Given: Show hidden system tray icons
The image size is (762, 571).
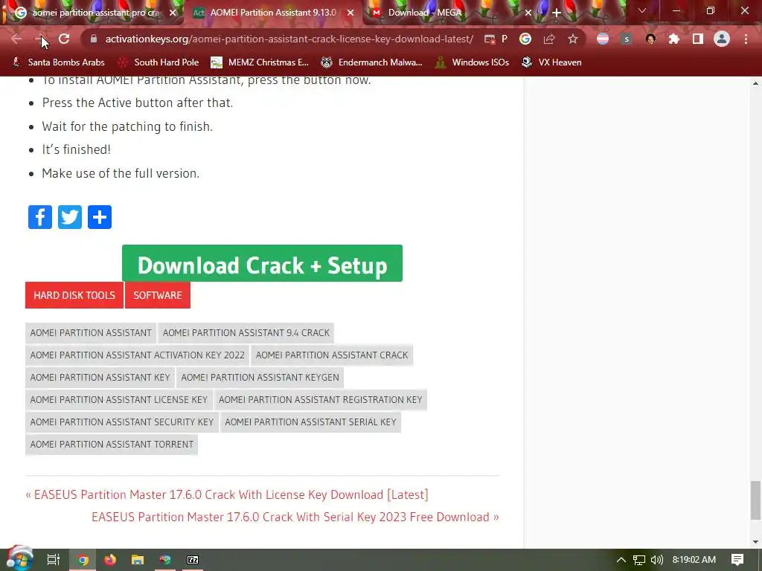Looking at the screenshot, I should 621,560.
